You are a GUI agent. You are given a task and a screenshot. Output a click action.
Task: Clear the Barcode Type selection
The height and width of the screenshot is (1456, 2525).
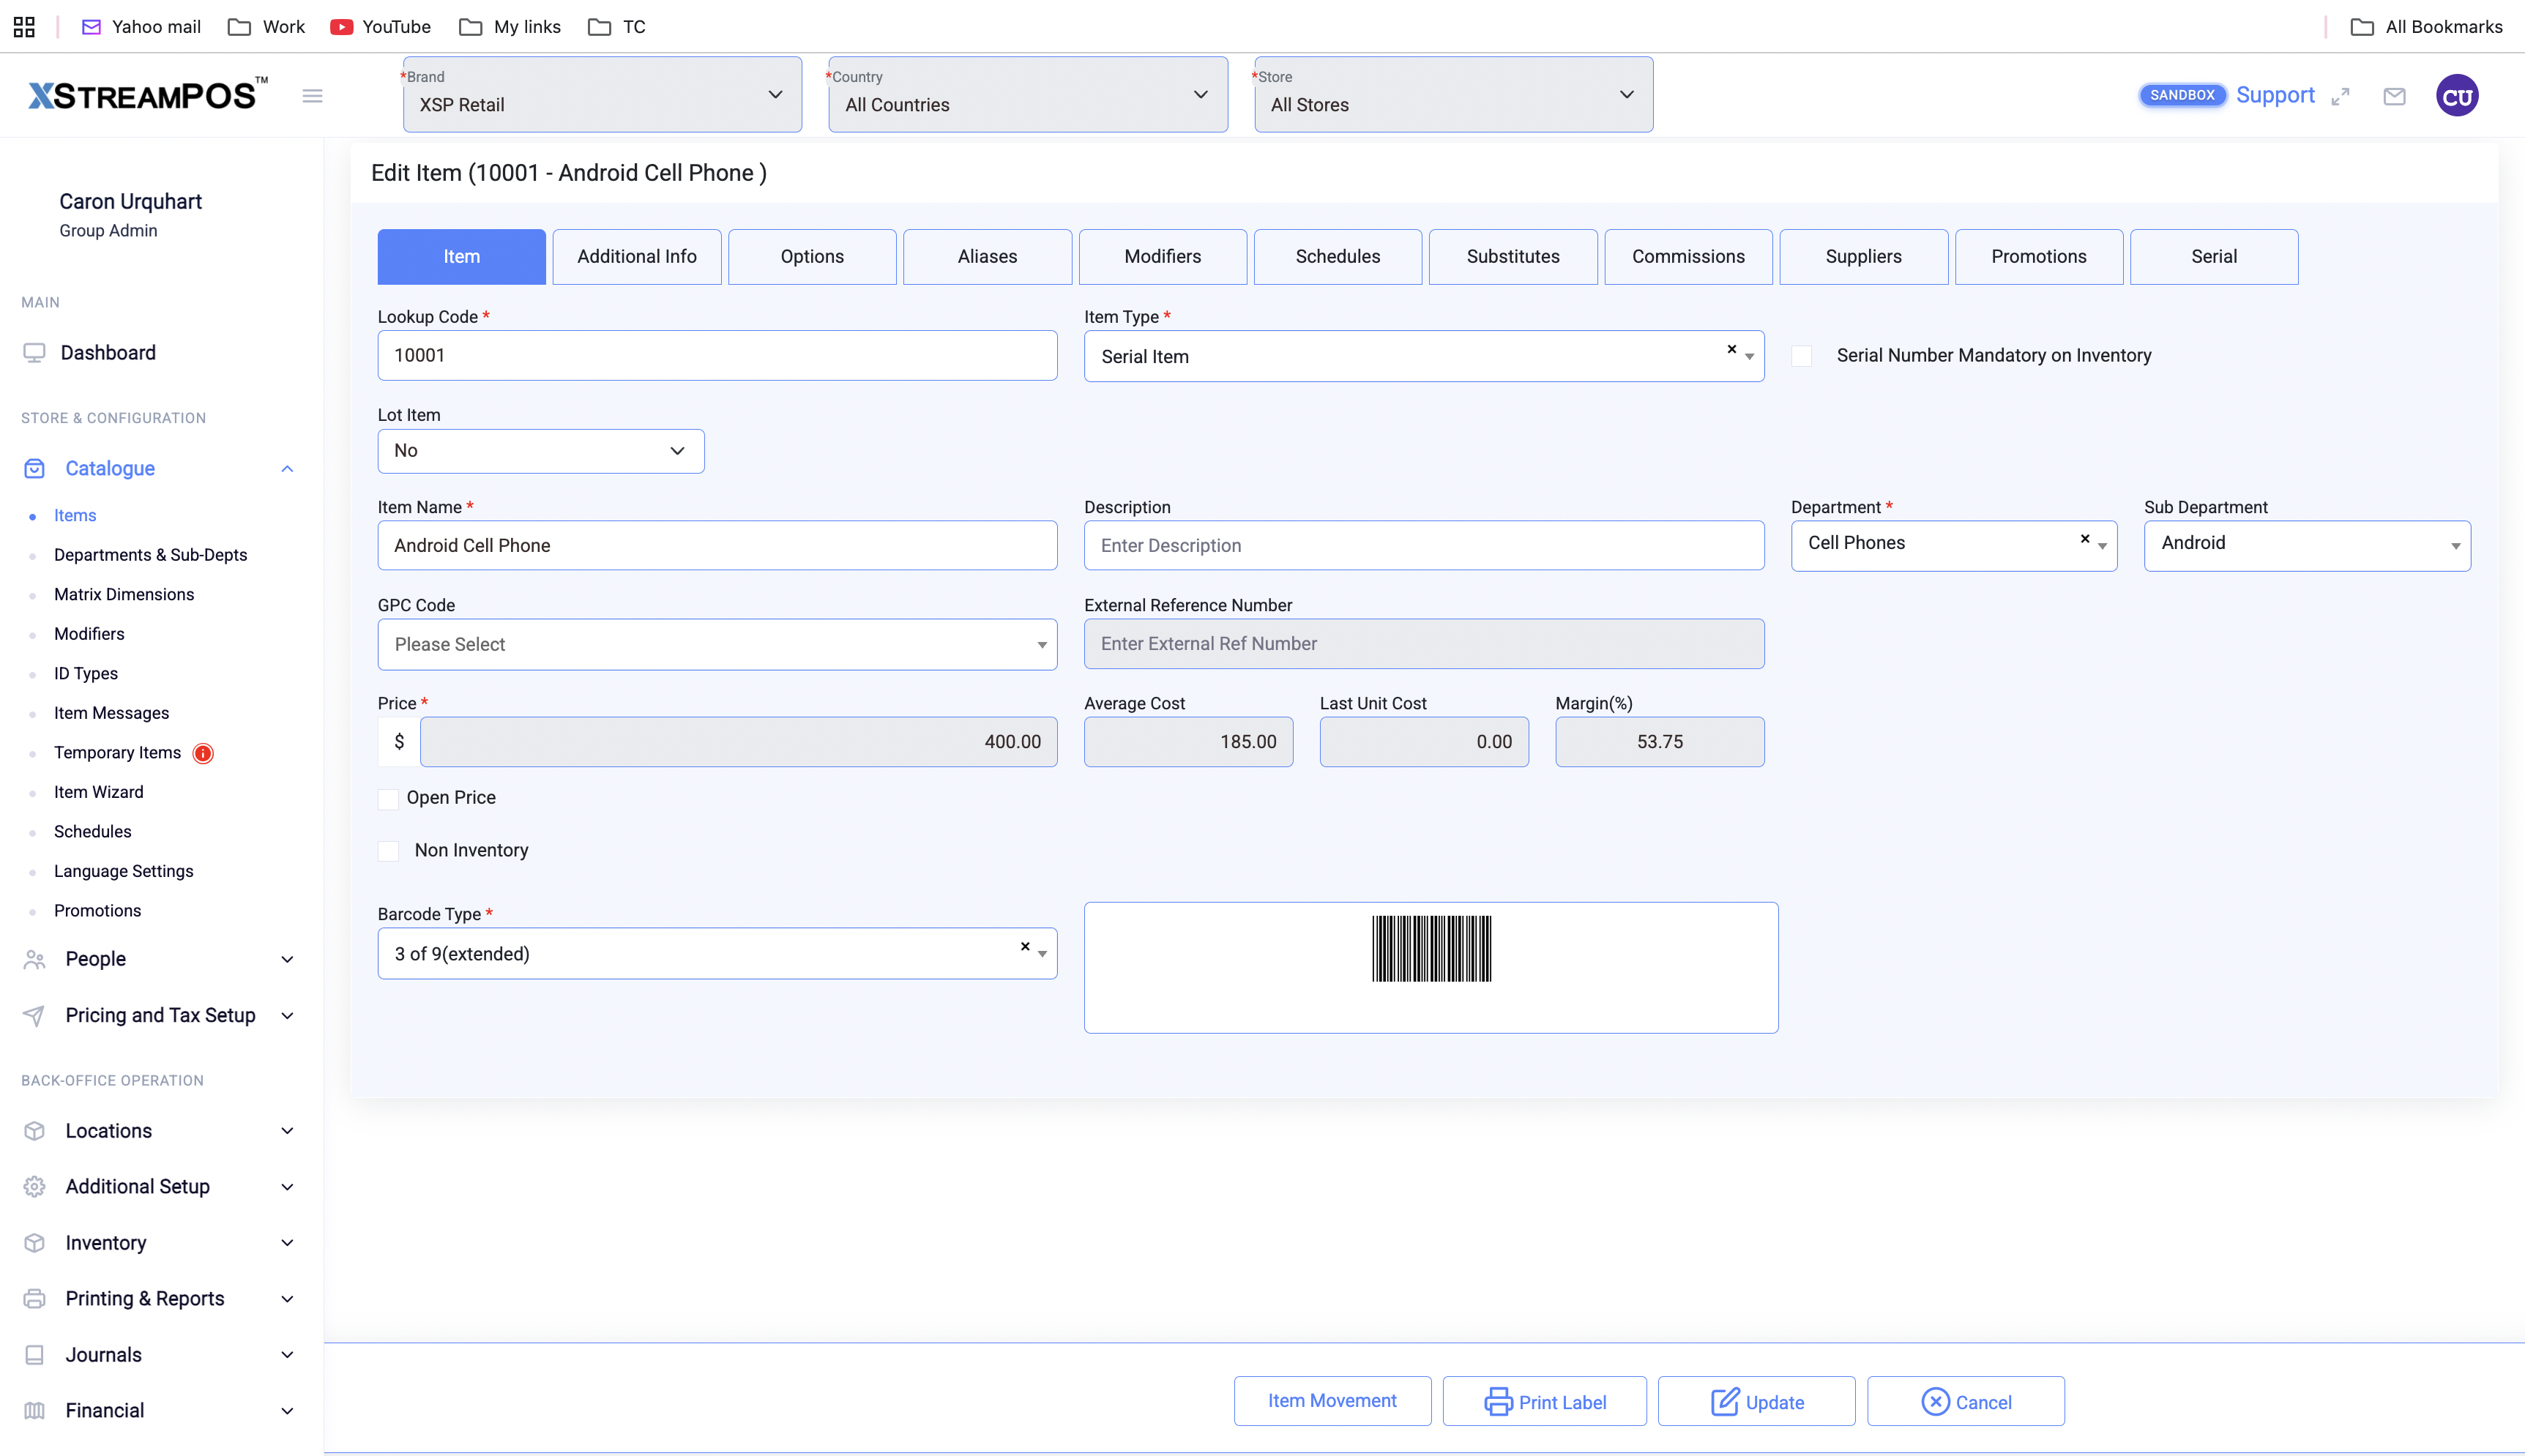pos(1025,946)
